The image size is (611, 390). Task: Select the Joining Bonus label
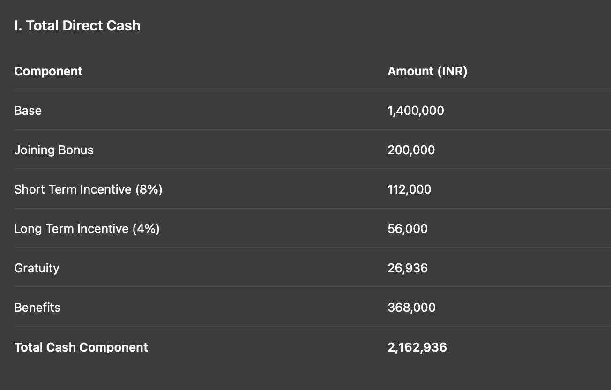54,150
